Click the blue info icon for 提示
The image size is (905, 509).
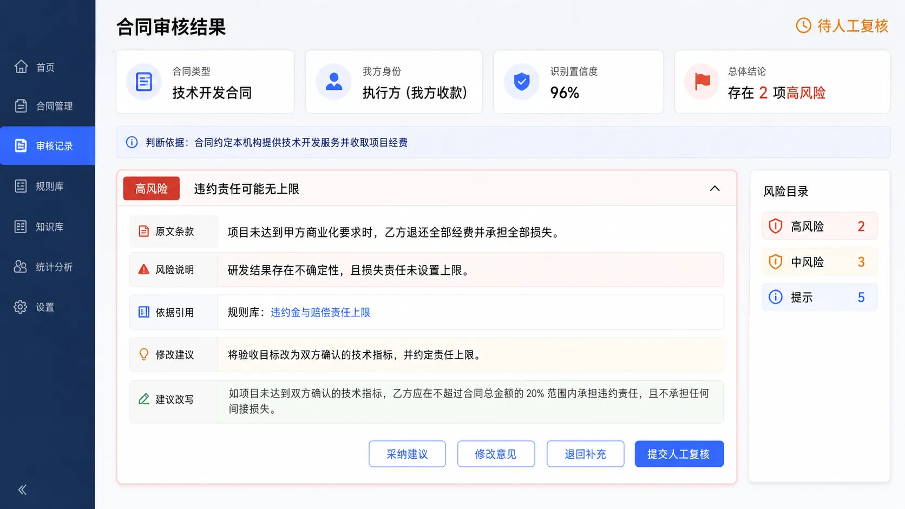776,297
